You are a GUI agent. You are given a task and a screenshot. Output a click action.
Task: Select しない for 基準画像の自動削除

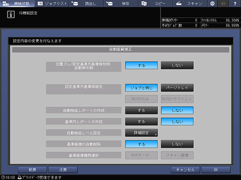click(x=177, y=144)
